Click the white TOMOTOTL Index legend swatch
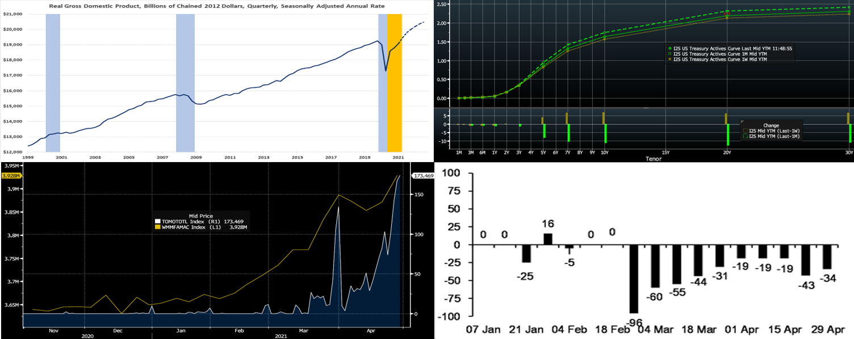Image resolution: width=854 pixels, height=339 pixels. [x=157, y=221]
